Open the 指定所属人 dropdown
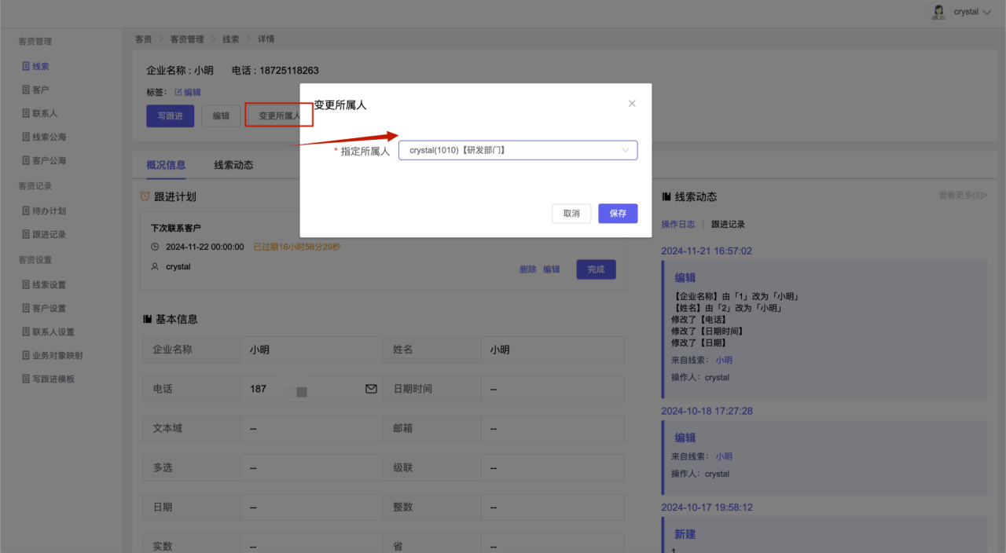Image resolution: width=1006 pixels, height=553 pixels. click(518, 150)
